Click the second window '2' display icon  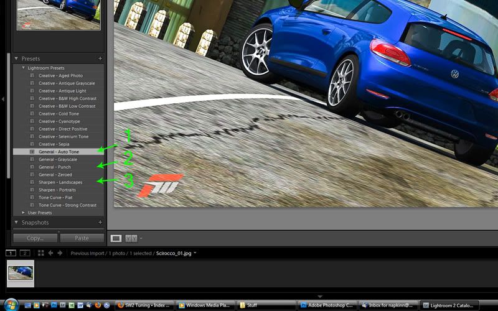click(x=25, y=253)
